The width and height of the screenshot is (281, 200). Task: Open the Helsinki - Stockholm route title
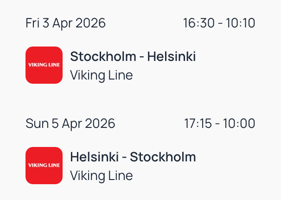coord(133,157)
